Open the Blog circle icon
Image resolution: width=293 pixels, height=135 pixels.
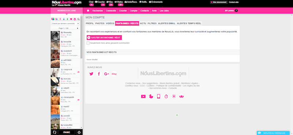pyautogui.click(x=114, y=74)
